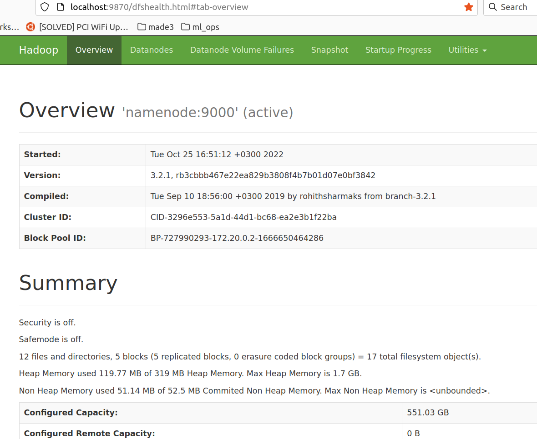The width and height of the screenshot is (537, 439).
Task: Open the ml_ops bookmarks folder menu
Action: coord(200,27)
